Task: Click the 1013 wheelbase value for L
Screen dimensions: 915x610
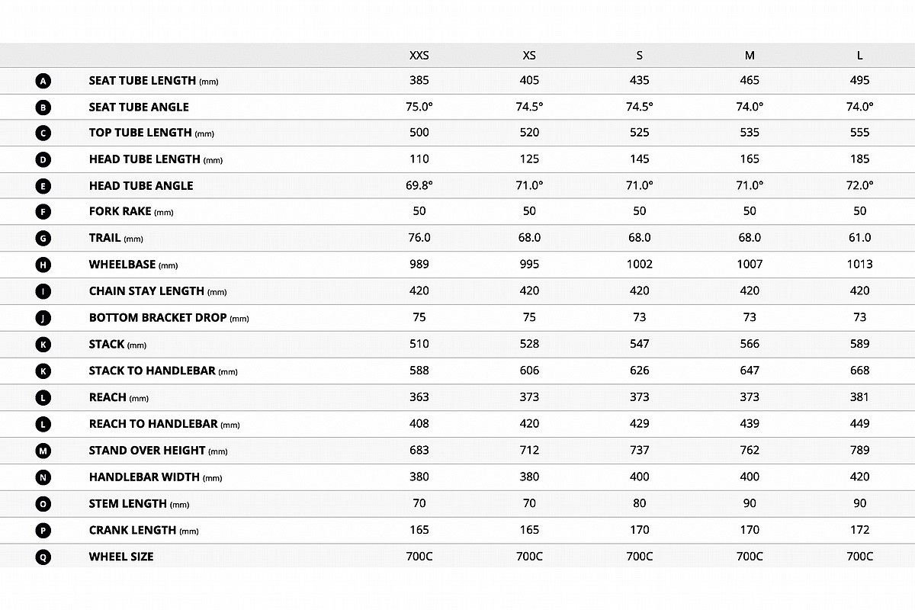Action: [859, 264]
